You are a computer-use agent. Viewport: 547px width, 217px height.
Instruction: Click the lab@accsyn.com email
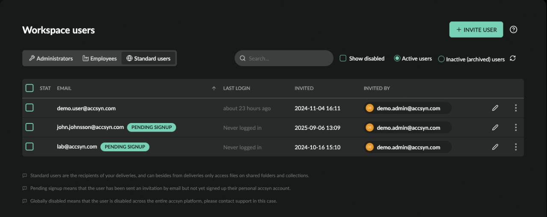click(77, 147)
